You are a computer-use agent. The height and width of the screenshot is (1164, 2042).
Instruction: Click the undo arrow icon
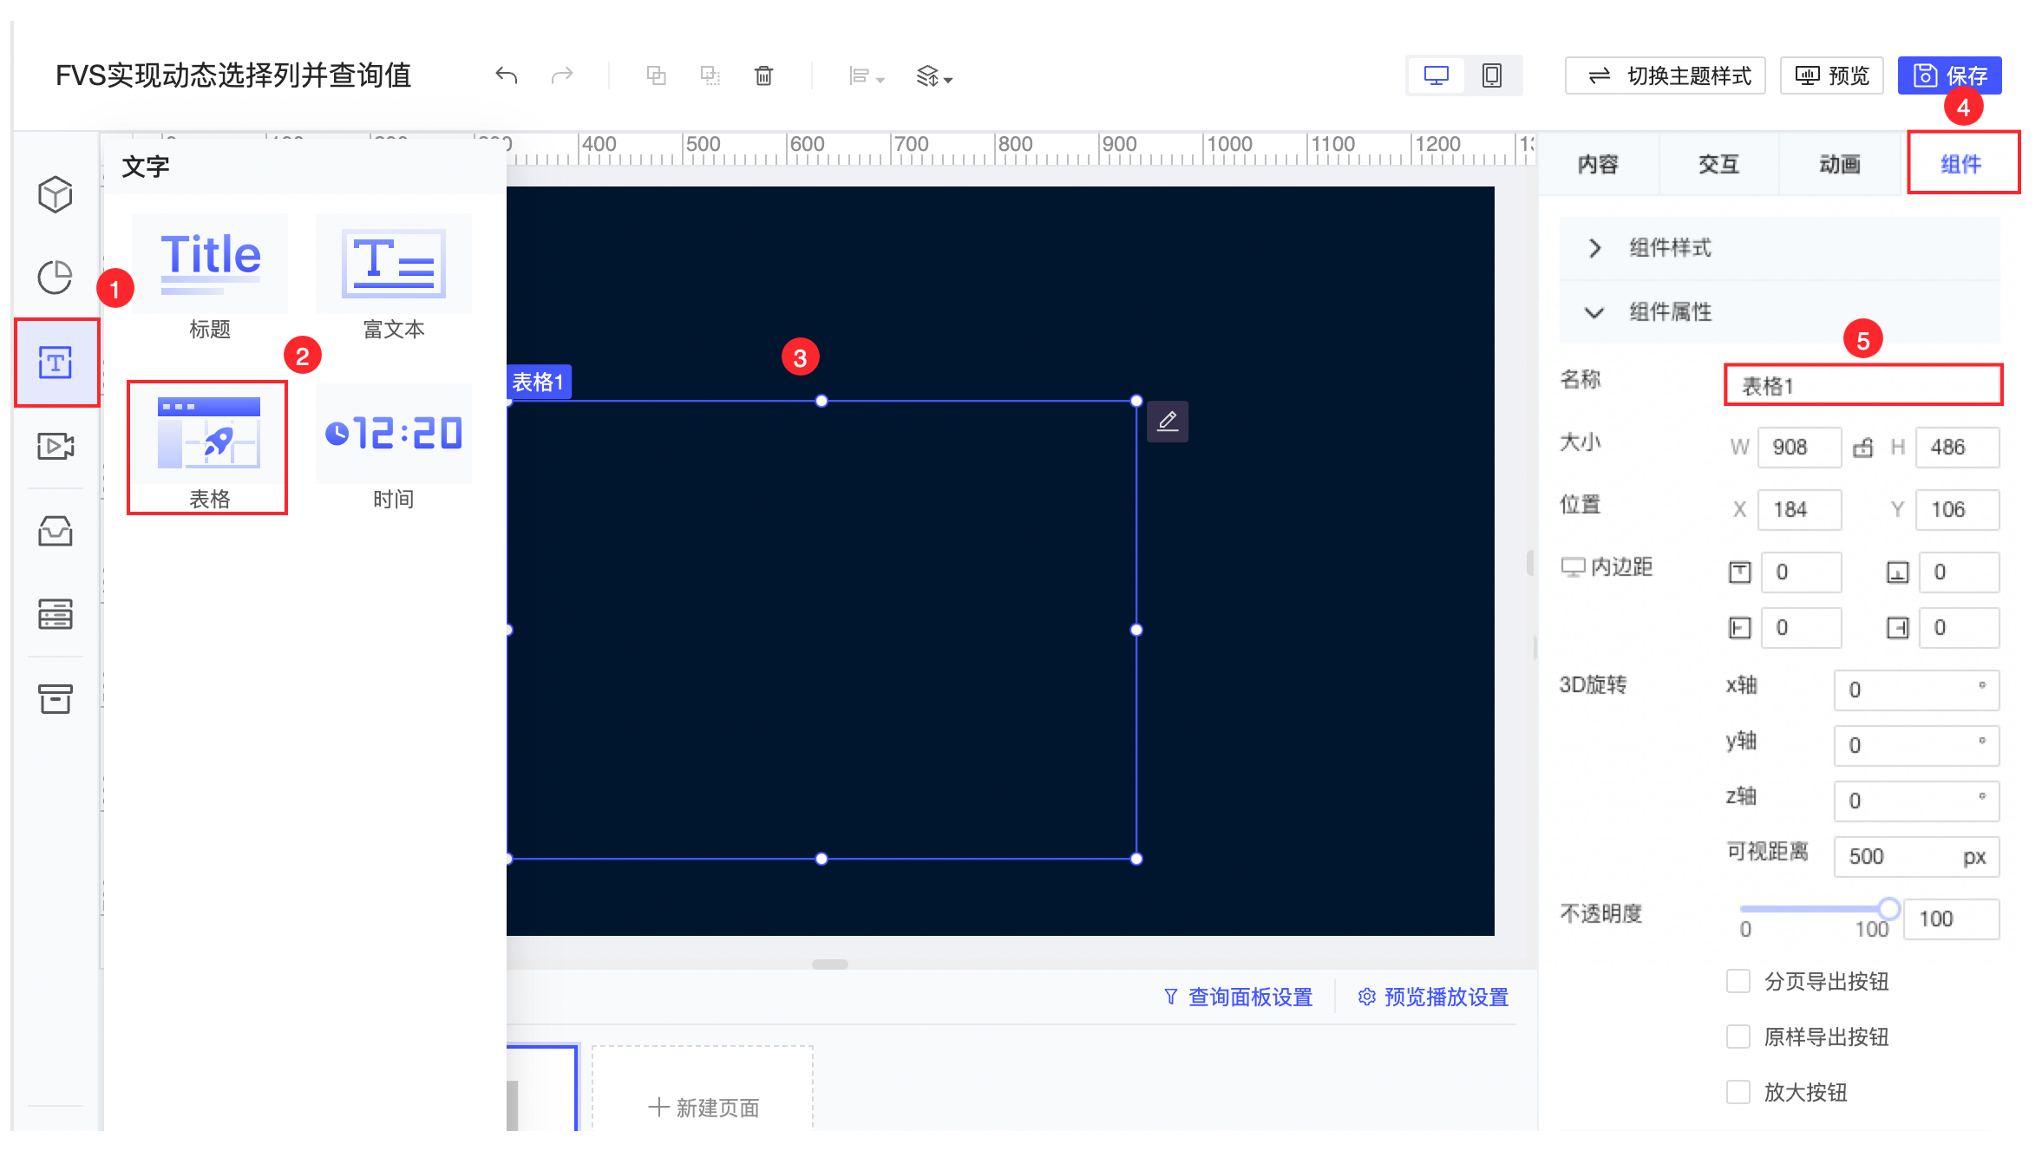click(x=506, y=75)
